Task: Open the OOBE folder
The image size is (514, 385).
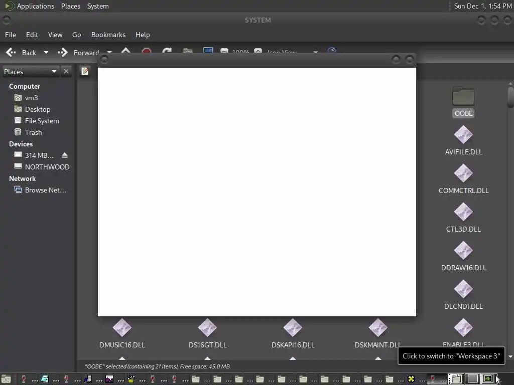Action: 463,102
